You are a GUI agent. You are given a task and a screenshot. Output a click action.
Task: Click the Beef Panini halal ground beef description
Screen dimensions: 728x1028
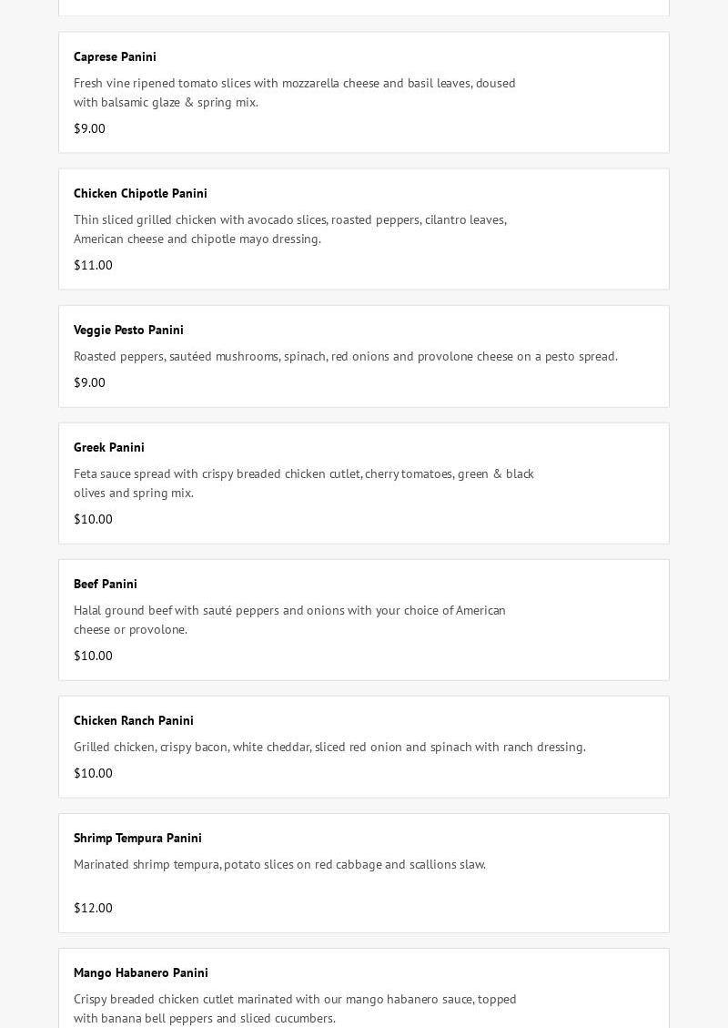(x=289, y=619)
